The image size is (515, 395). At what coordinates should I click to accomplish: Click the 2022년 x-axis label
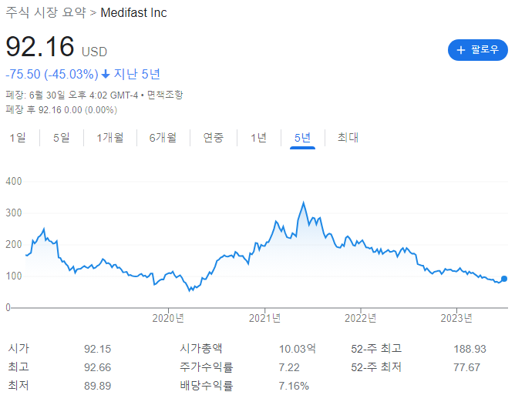[360, 318]
